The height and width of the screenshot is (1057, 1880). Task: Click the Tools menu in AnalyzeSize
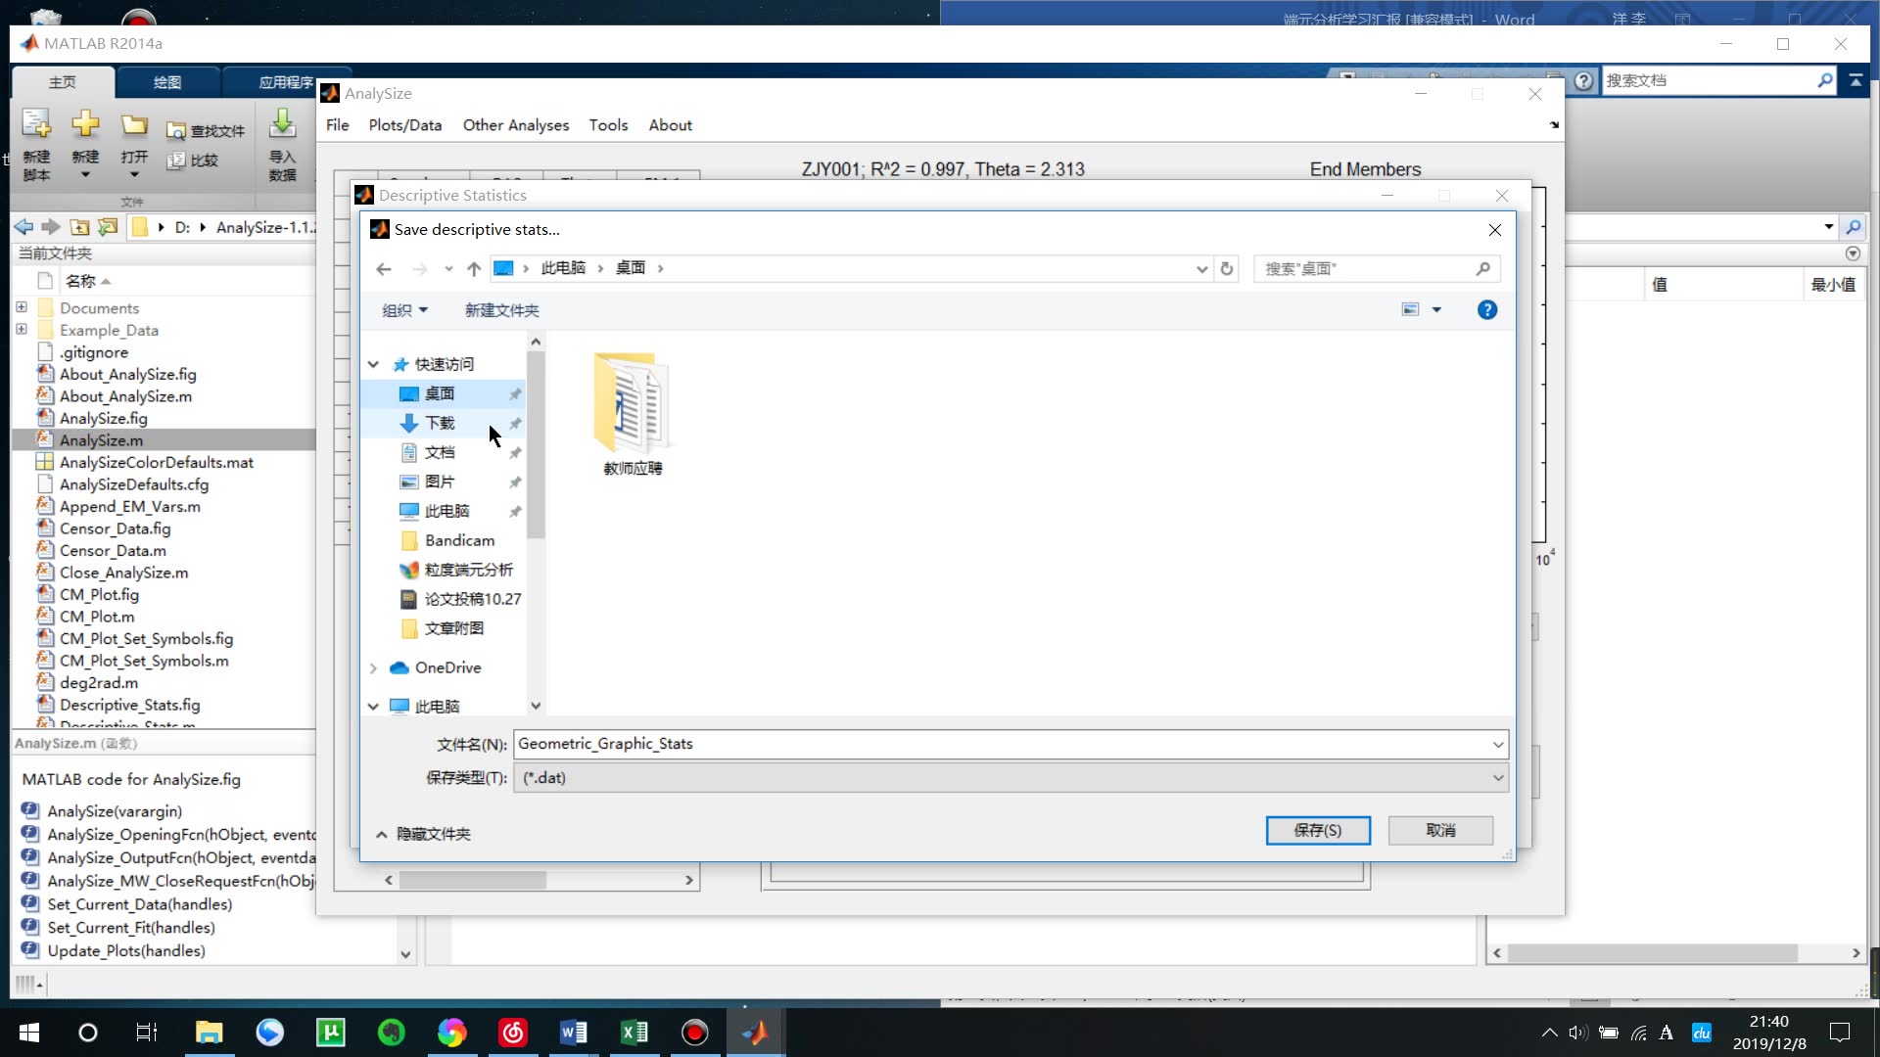click(609, 125)
